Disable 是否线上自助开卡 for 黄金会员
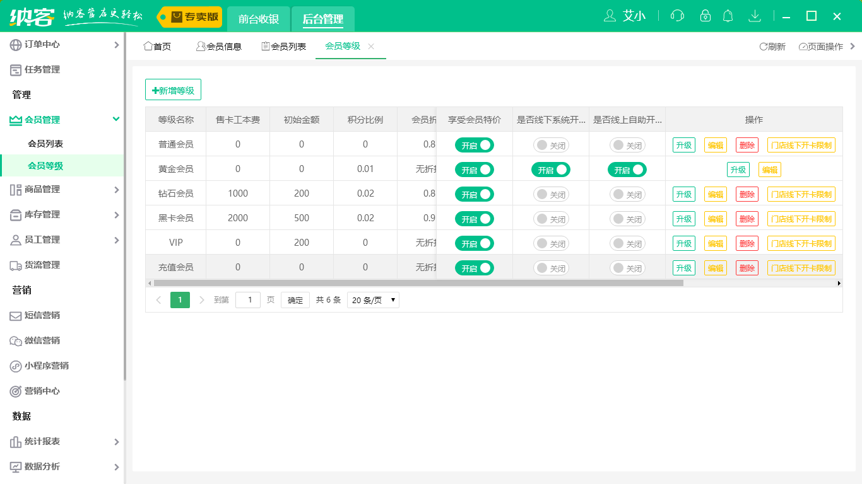 point(627,170)
